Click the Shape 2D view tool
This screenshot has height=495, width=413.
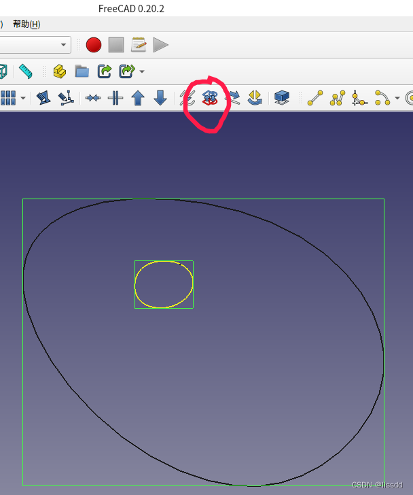[282, 98]
